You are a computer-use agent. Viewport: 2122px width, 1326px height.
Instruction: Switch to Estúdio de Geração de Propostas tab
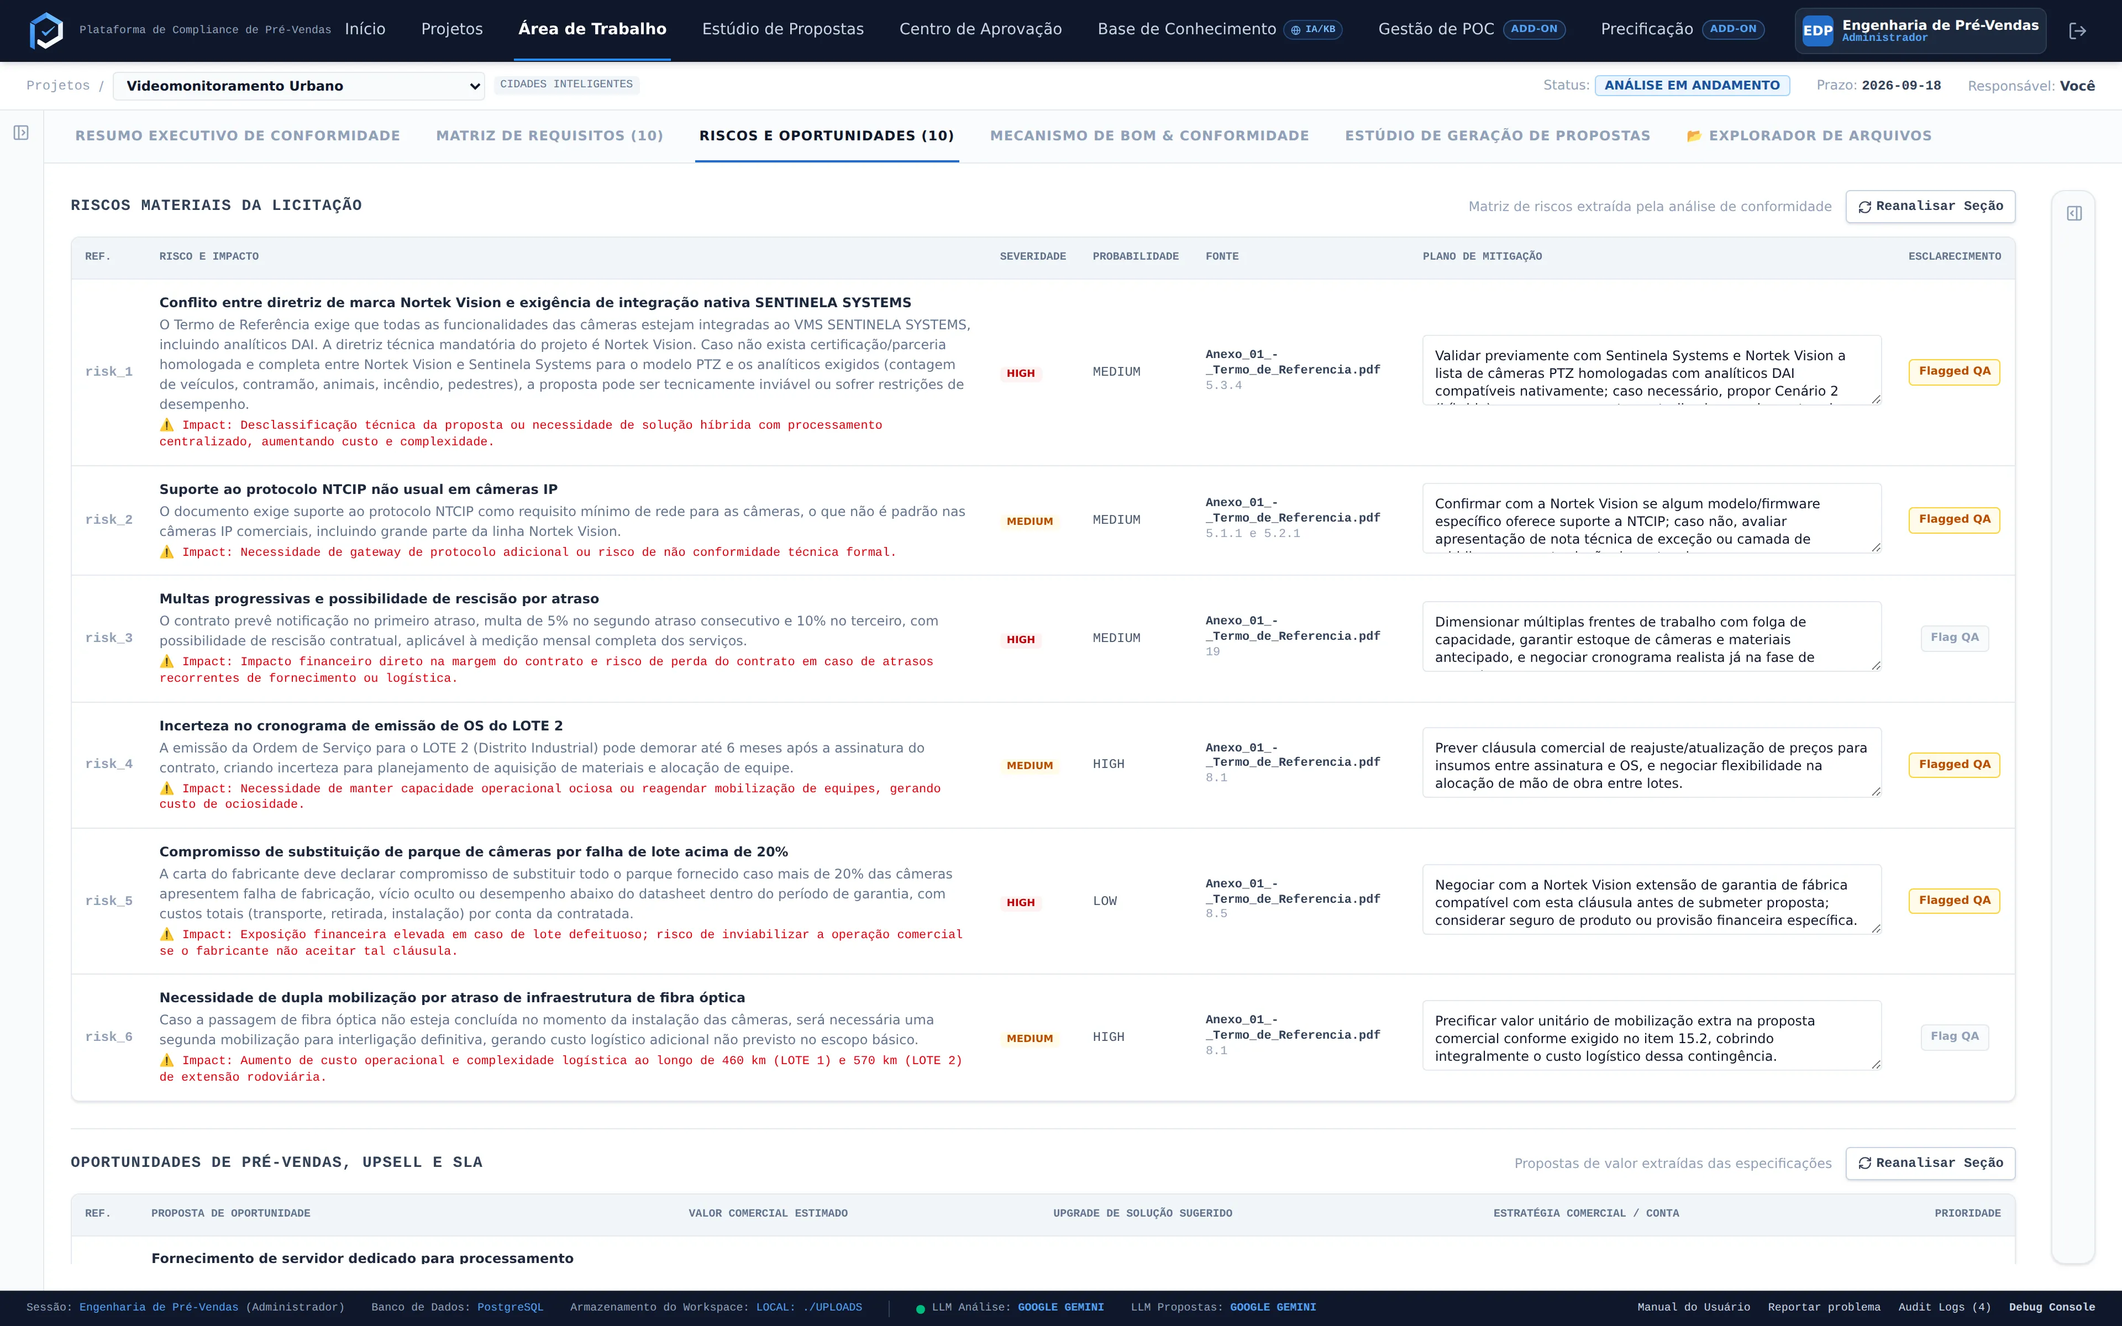click(x=1498, y=136)
